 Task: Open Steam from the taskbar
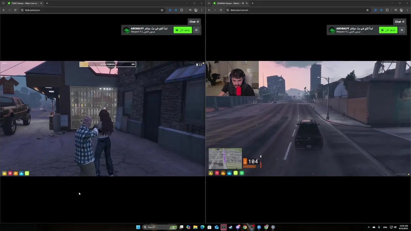231,227
